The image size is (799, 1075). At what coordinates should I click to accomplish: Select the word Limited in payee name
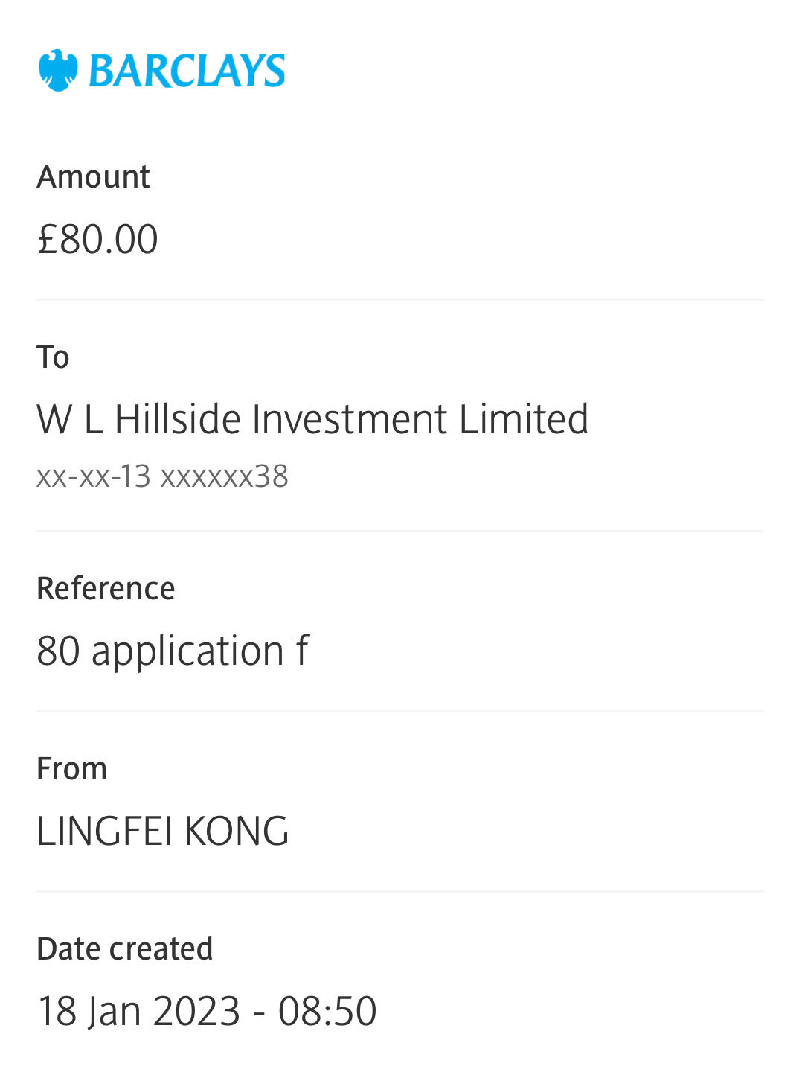pyautogui.click(x=523, y=419)
